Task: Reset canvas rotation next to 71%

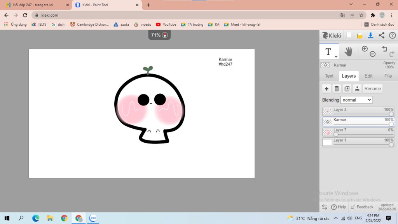Action: click(x=165, y=35)
